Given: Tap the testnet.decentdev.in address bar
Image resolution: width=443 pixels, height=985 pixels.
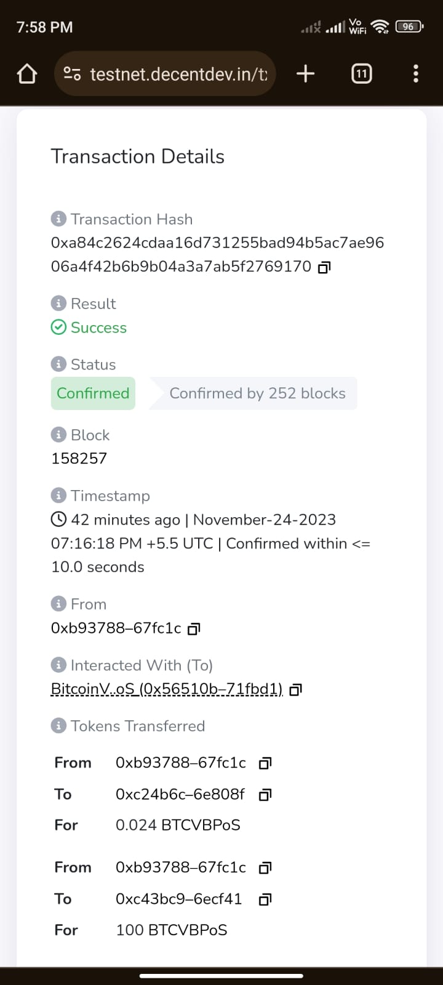Looking at the screenshot, I should pos(178,74).
